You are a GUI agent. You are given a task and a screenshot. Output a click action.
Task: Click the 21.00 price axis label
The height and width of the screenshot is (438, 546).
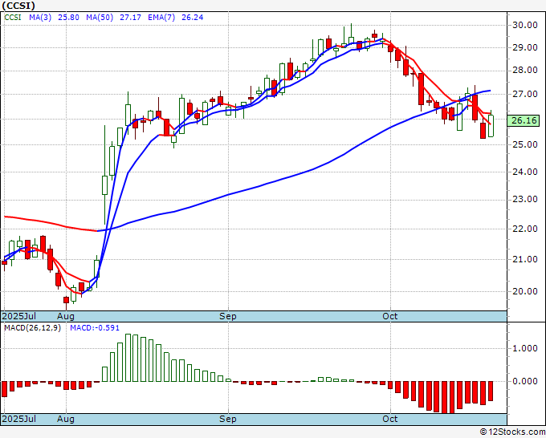525,260
